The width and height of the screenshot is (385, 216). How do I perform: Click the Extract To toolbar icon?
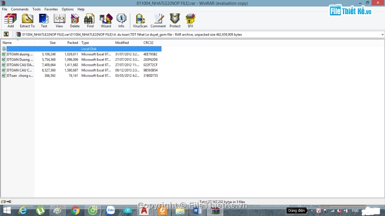click(x=27, y=21)
